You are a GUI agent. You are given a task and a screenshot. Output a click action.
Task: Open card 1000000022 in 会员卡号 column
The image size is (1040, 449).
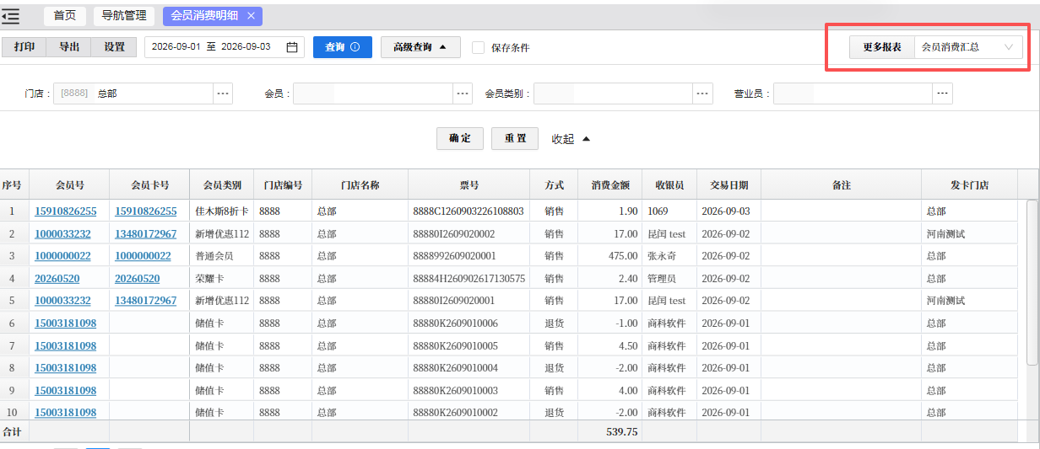[x=143, y=256]
